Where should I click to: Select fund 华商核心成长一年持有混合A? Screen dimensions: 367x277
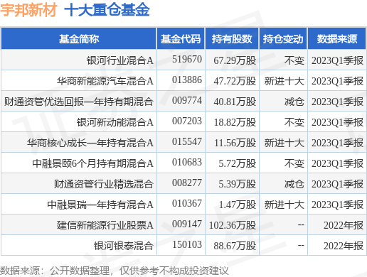click(90, 143)
